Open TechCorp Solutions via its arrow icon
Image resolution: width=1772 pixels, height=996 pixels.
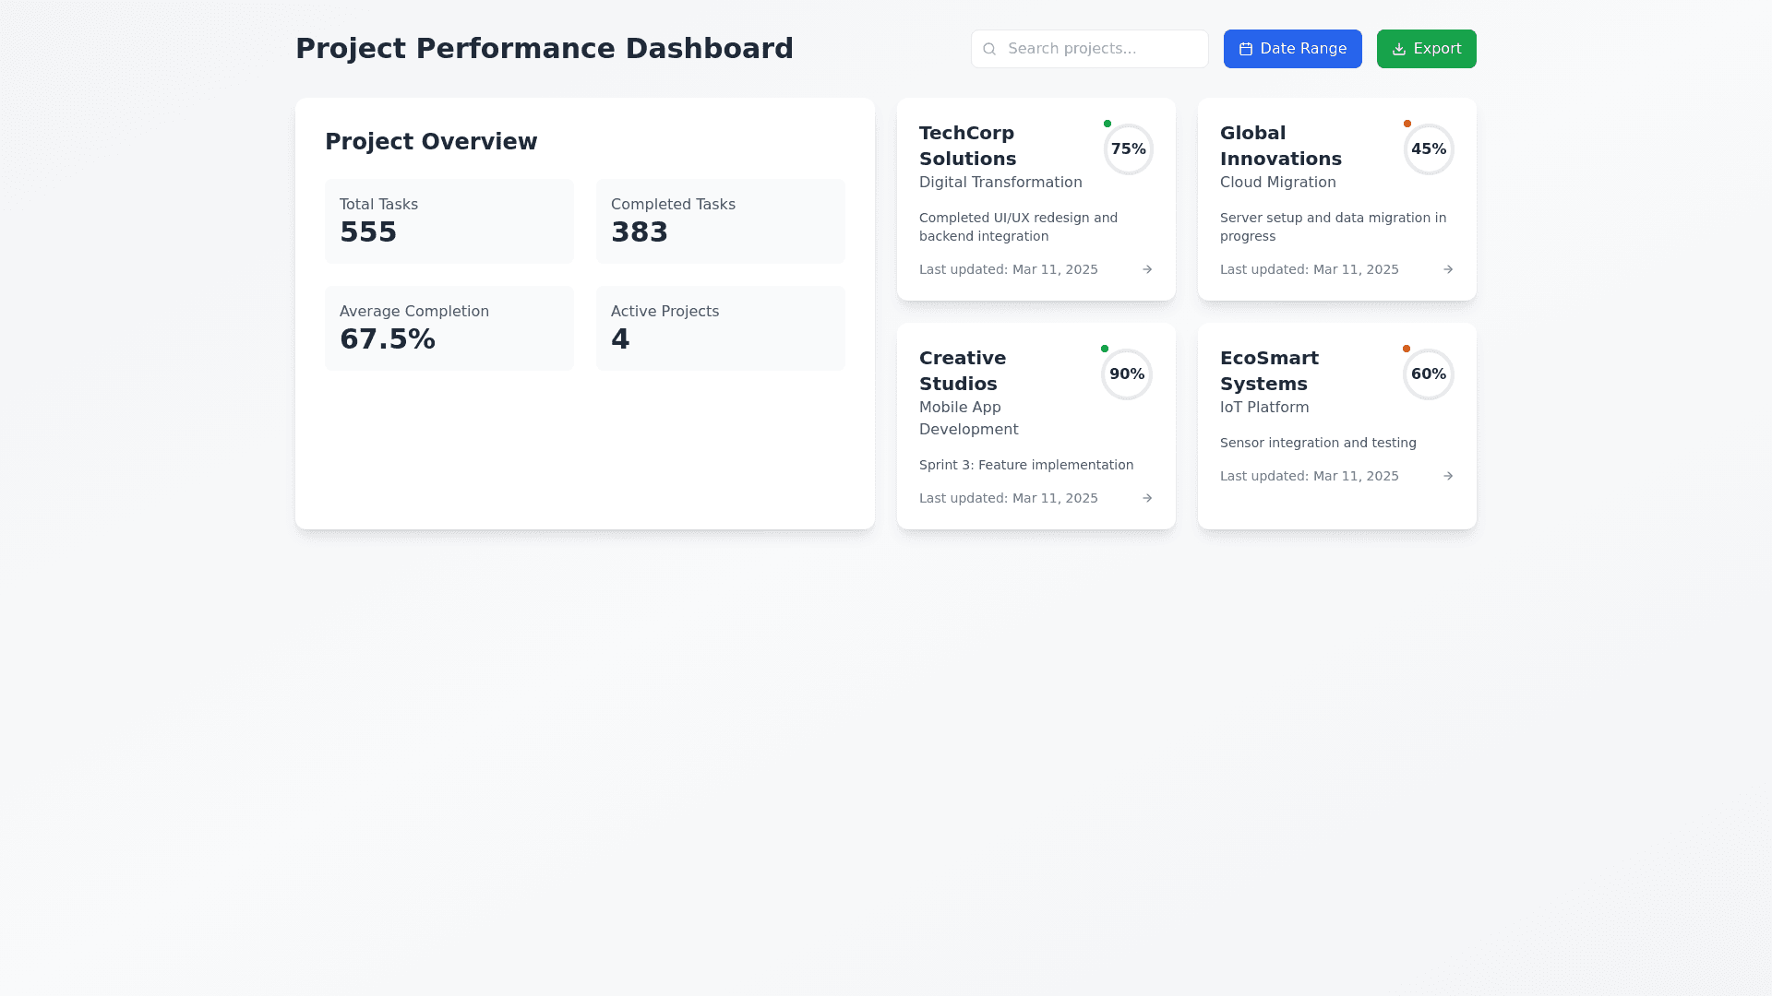coord(1147,269)
